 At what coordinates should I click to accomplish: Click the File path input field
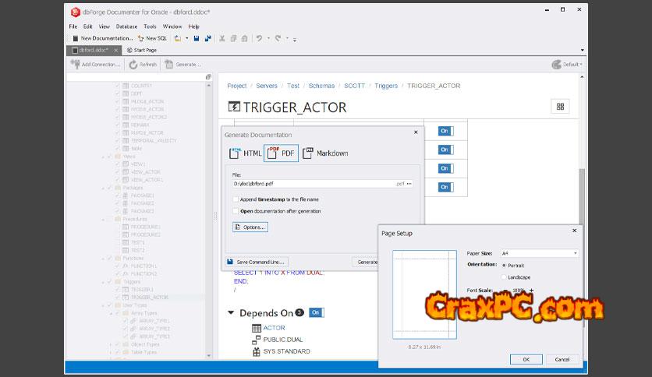pyautogui.click(x=312, y=184)
